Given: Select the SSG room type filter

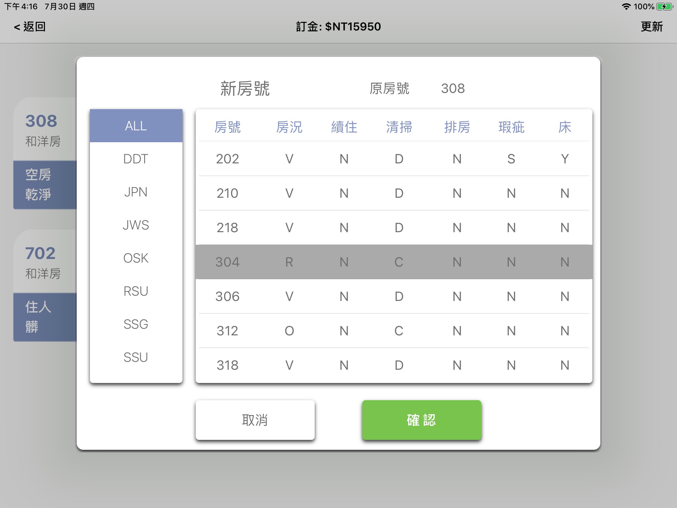Looking at the screenshot, I should [x=136, y=324].
